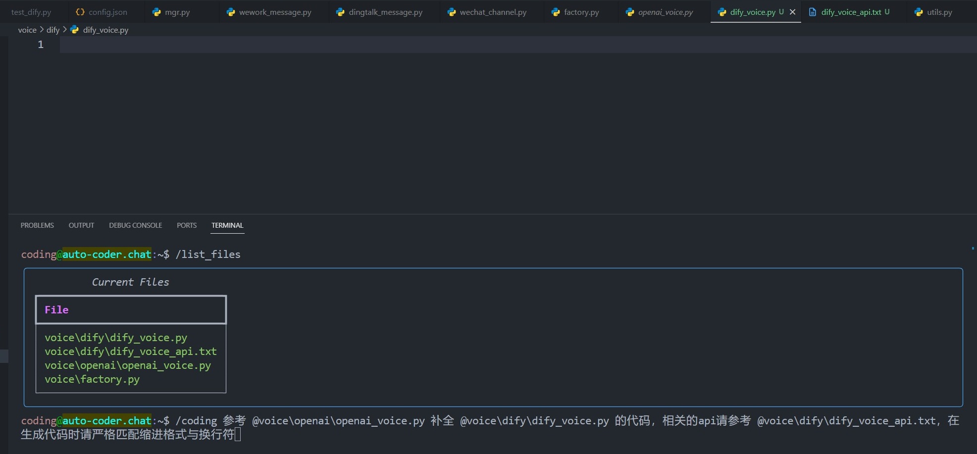Image resolution: width=977 pixels, height=454 pixels.
Task: Click the Python icon on wechat_channel.py tab
Action: click(452, 12)
